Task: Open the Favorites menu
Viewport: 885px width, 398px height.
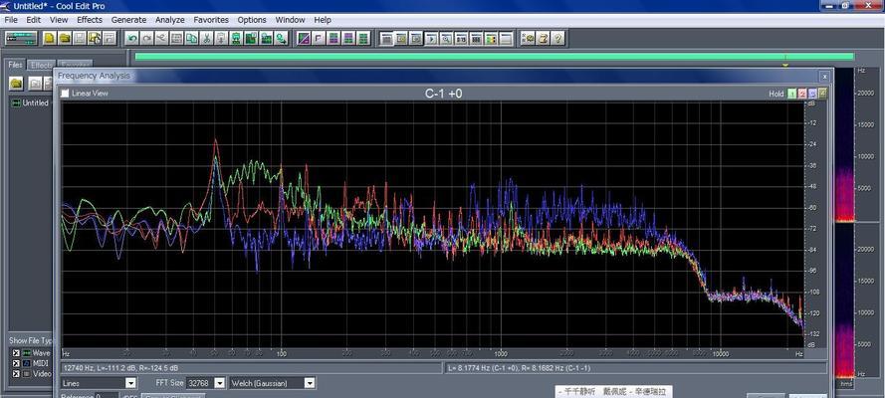Action: click(x=211, y=20)
